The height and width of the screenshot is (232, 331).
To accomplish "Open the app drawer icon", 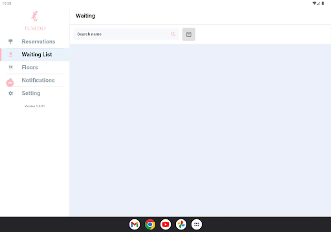I will (x=197, y=225).
